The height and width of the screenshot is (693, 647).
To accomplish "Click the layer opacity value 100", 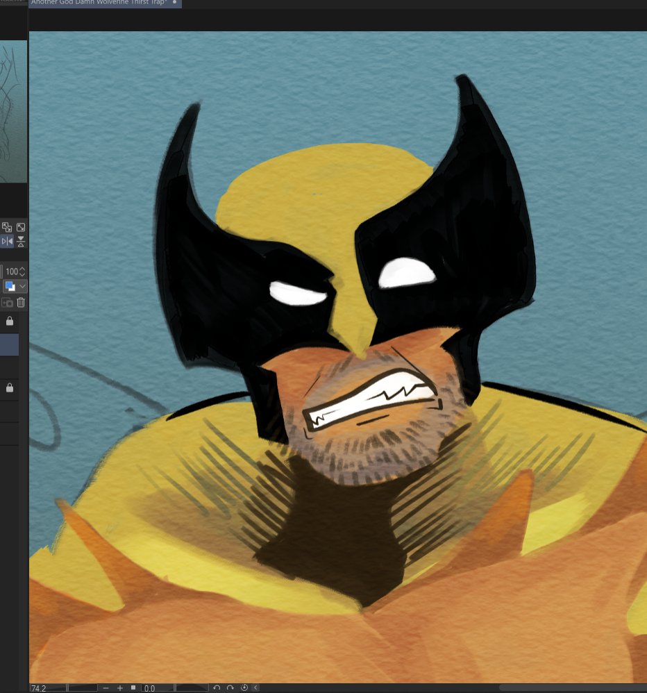I will (12, 272).
